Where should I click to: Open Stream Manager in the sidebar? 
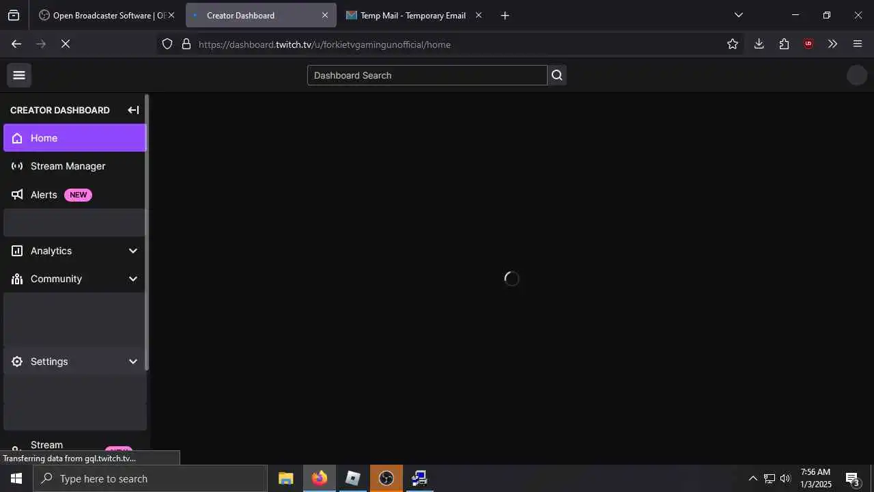point(75,166)
